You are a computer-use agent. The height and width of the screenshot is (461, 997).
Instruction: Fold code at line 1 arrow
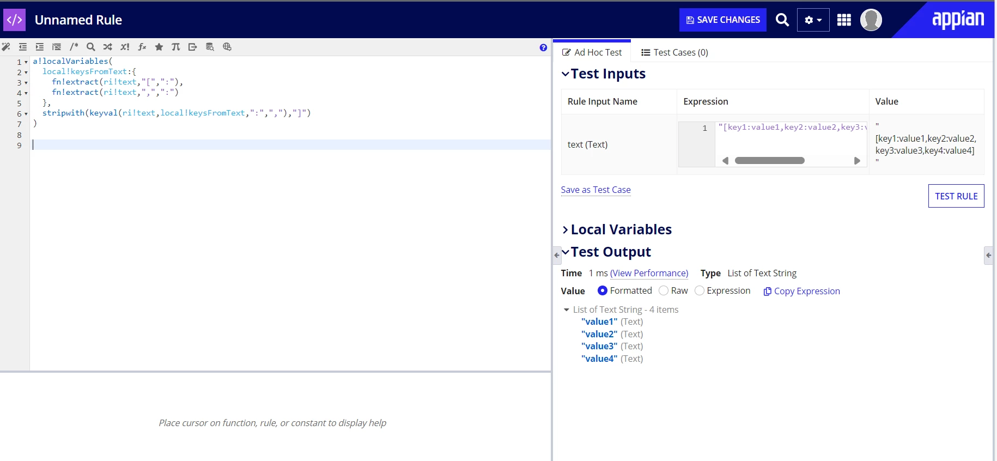[26, 62]
